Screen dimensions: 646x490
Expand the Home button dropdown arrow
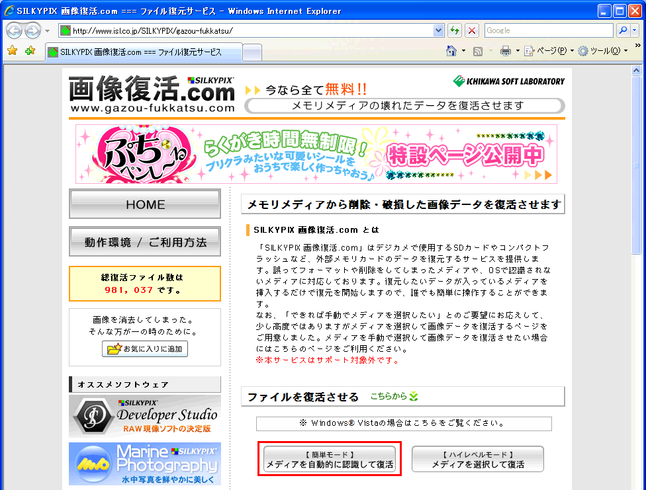[x=463, y=51]
